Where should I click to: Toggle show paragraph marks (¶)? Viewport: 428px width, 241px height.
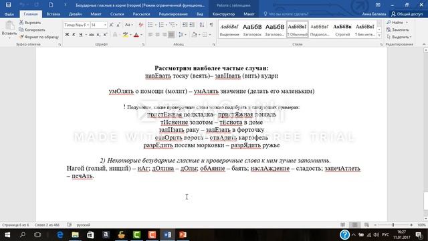click(x=211, y=25)
